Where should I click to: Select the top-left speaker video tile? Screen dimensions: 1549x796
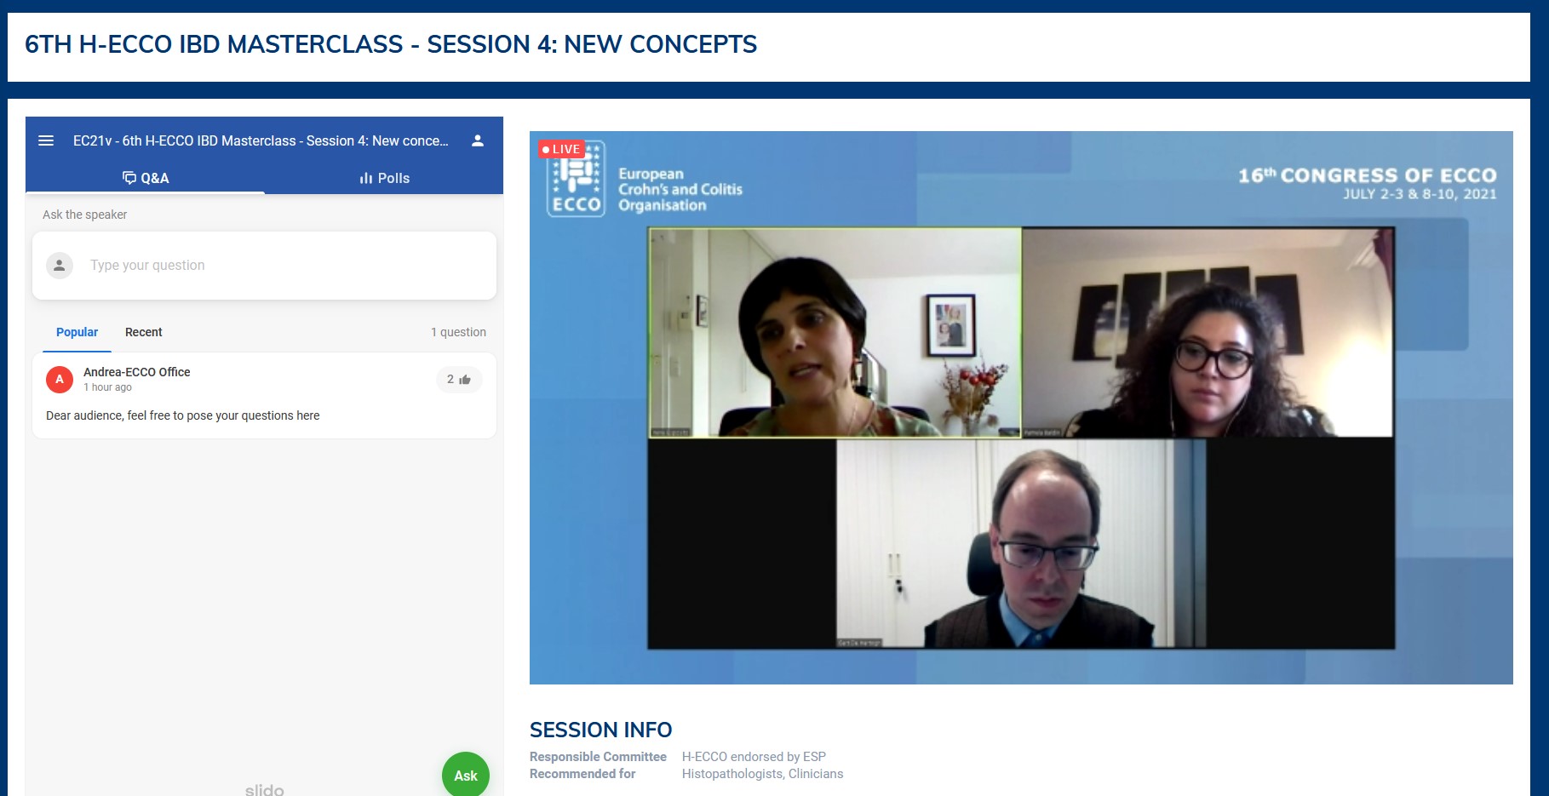835,333
